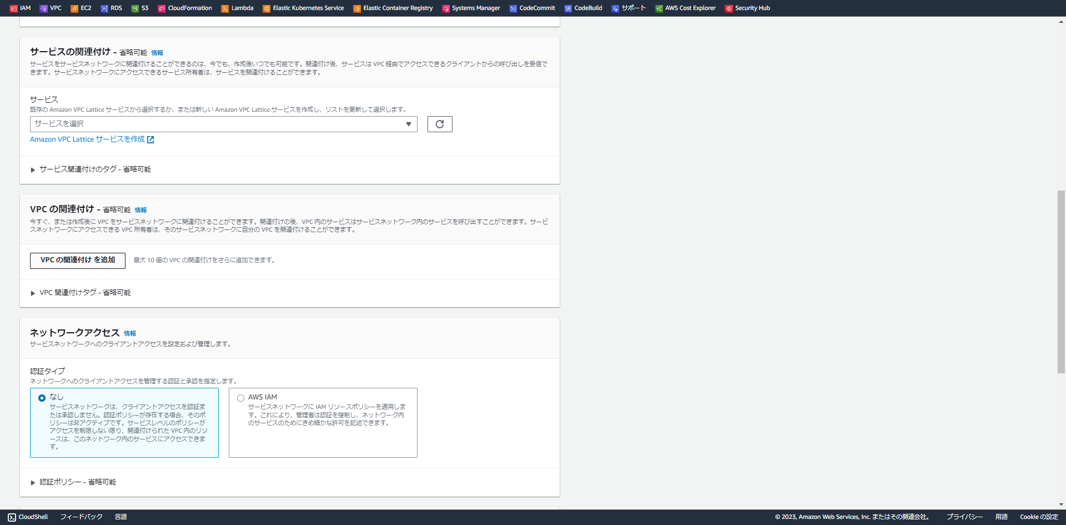
Task: Click the scrollbar down arrow
Action: (1061, 505)
